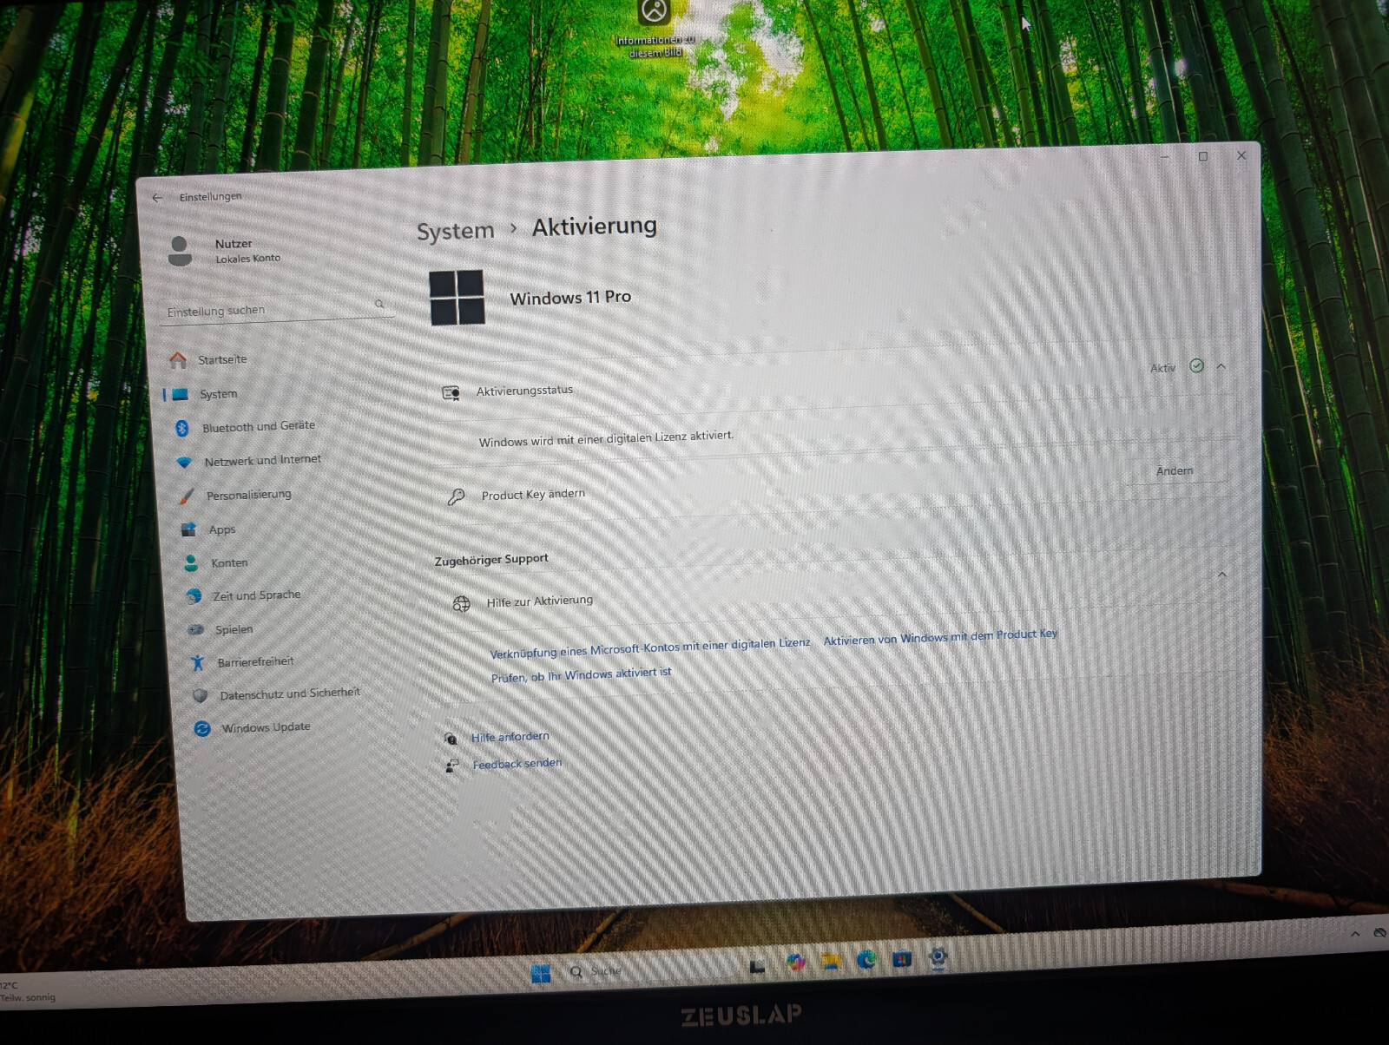This screenshot has width=1389, height=1045.
Task: Click the 'Feedback senden' link
Action: 517,764
